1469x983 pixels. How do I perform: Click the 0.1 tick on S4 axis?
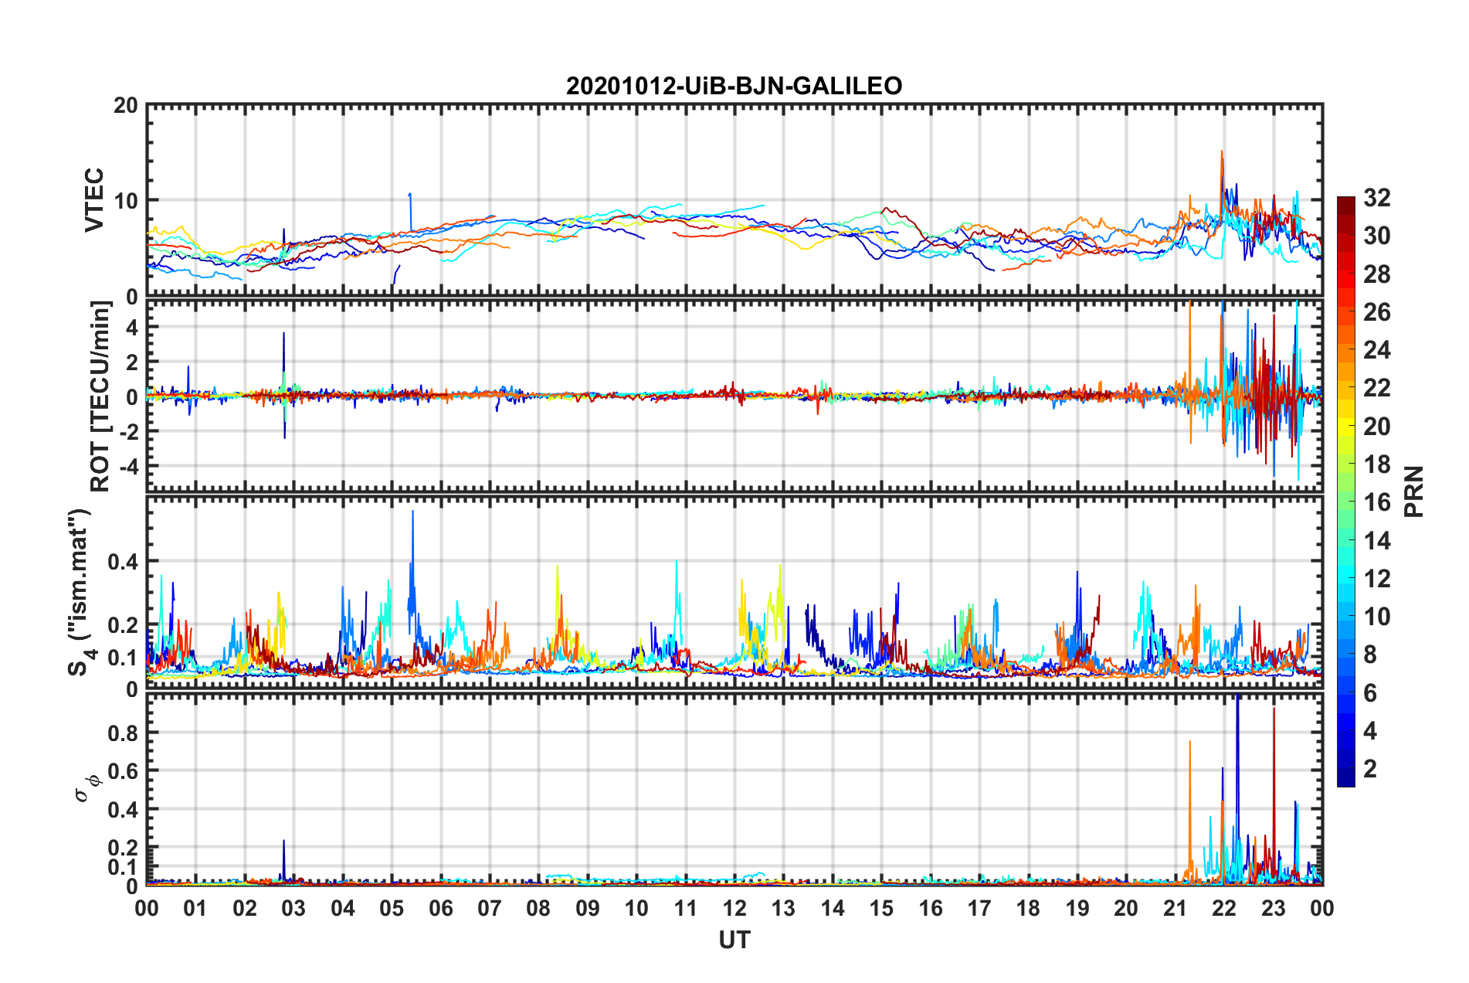coord(123,658)
